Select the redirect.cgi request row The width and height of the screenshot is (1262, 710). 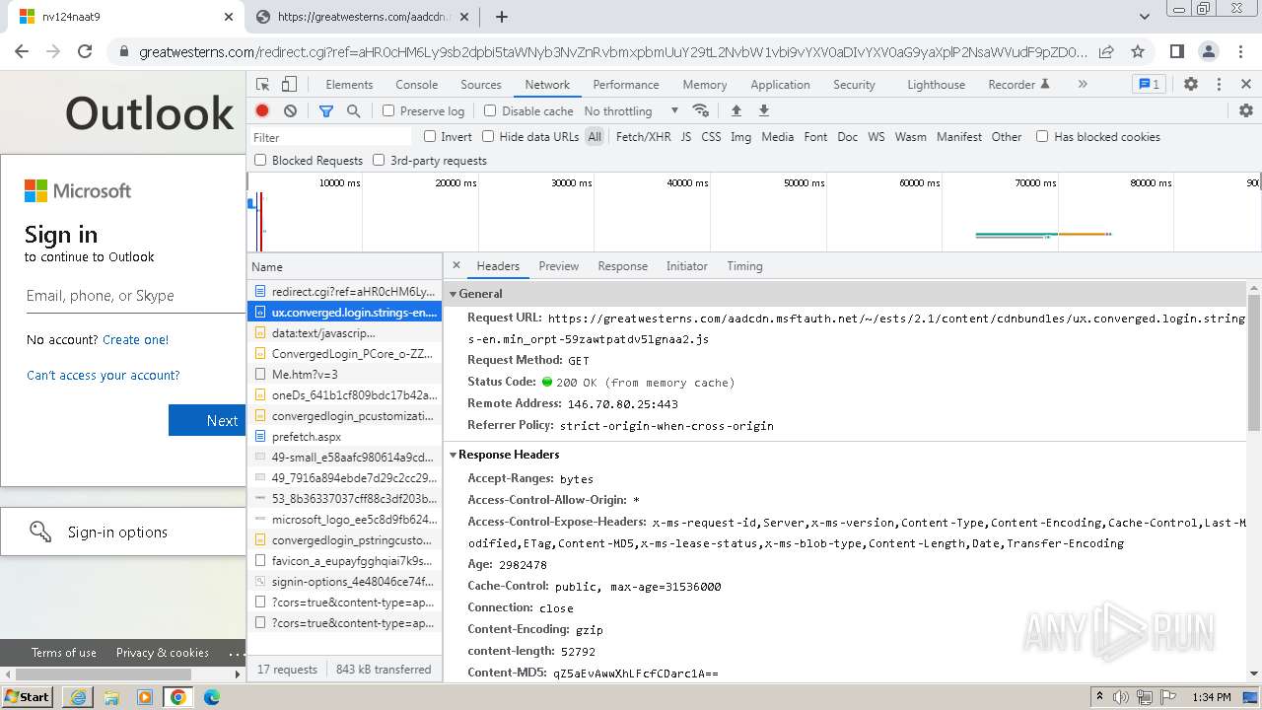coord(344,292)
